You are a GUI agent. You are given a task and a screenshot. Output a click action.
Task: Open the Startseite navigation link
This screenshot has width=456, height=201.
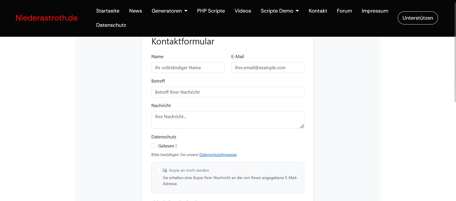108,11
